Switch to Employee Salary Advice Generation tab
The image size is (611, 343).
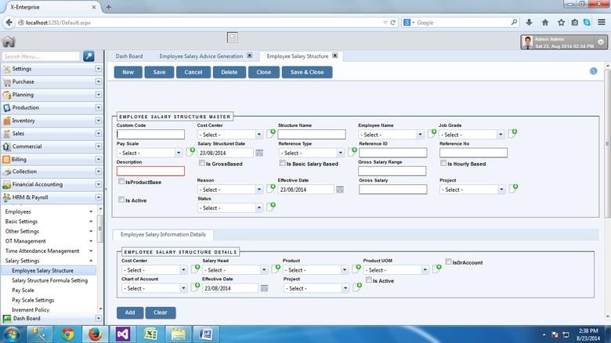click(x=201, y=56)
